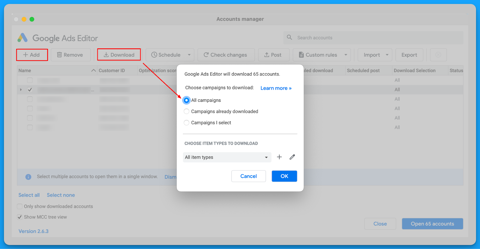This screenshot has height=249, width=480.
Task: Click the Custom rules button
Action: 318,55
